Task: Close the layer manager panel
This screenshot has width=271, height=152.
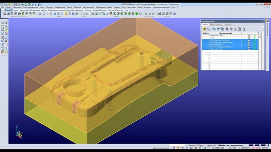Action: [263, 21]
